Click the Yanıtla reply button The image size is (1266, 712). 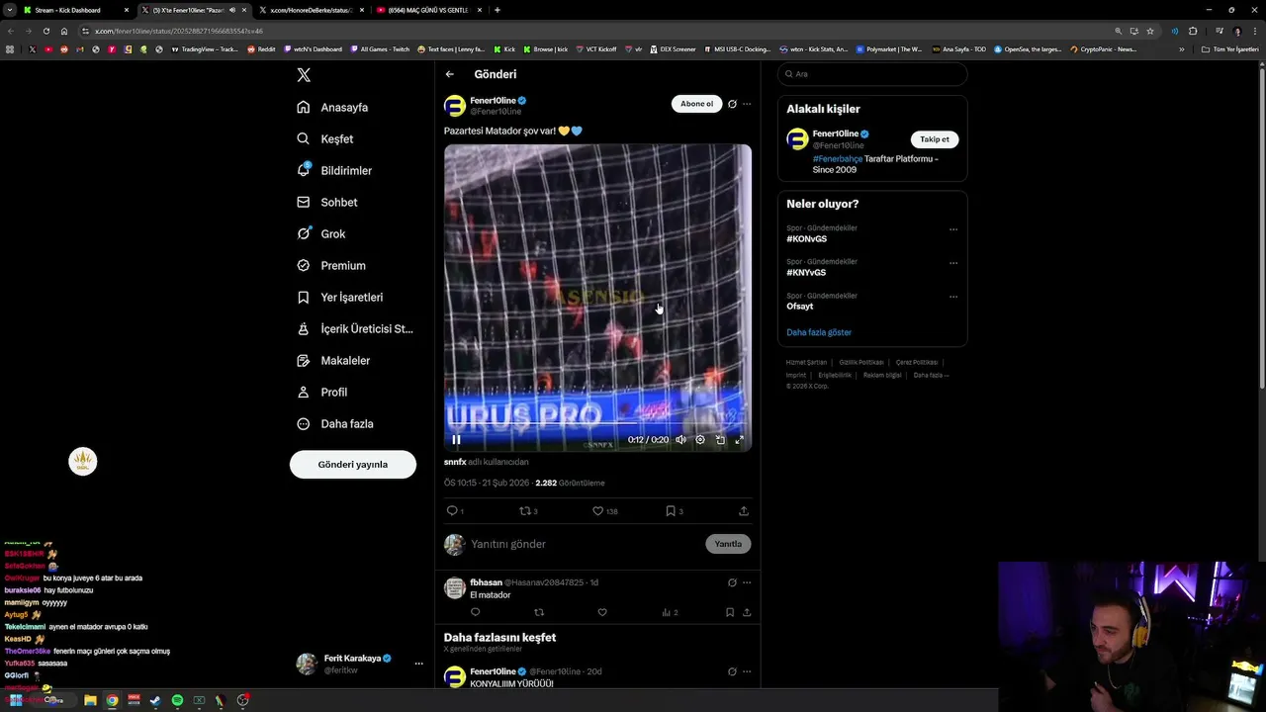(728, 544)
